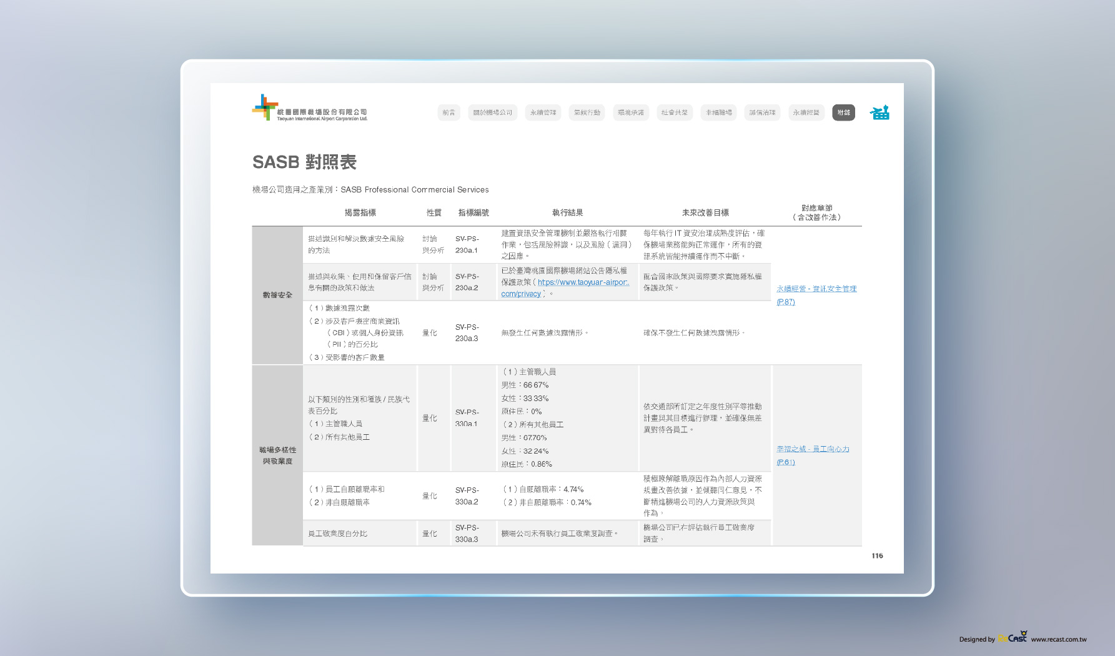Image resolution: width=1115 pixels, height=656 pixels.
Task: Select the highlighted 附錄 tab
Action: [843, 112]
